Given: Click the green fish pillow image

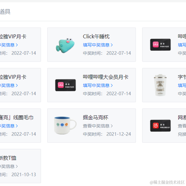Looking at the screenshot, I should (65, 45).
